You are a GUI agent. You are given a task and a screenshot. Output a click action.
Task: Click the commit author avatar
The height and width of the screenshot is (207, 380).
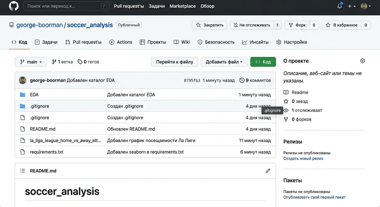pyautogui.click(x=22, y=80)
